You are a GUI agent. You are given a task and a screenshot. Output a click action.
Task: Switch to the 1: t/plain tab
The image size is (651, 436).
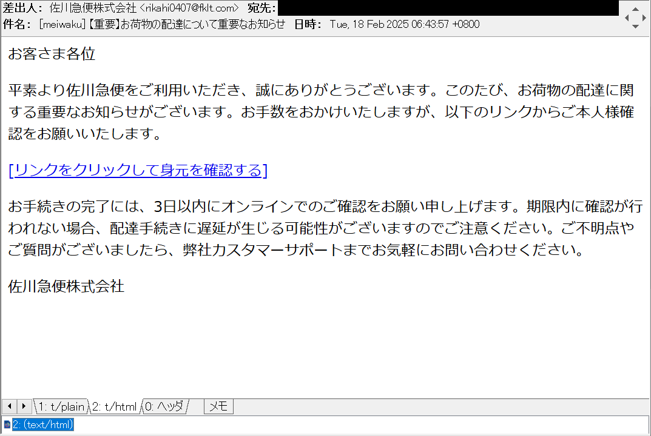coord(61,406)
